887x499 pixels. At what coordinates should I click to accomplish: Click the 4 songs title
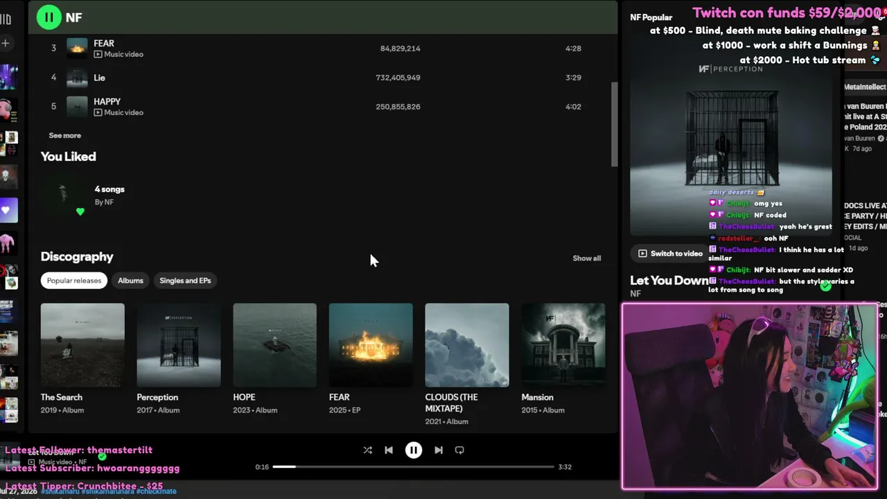pos(109,189)
